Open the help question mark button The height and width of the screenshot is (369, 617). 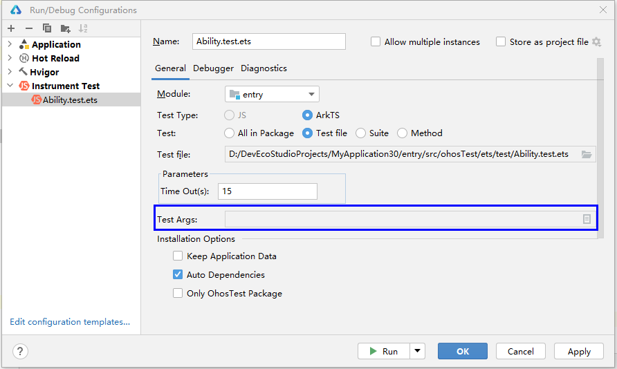21,351
